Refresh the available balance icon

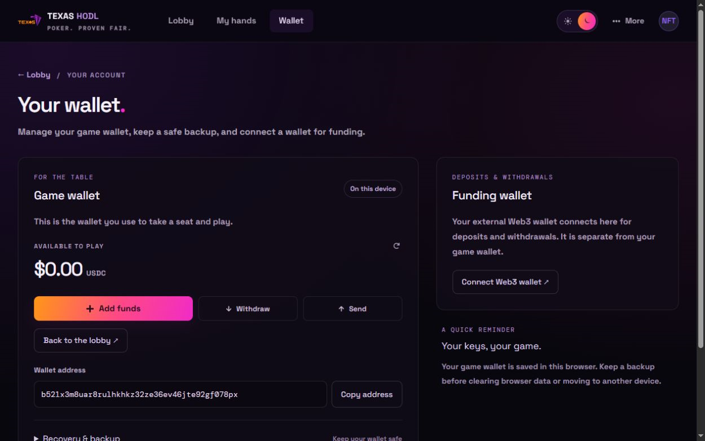pos(396,246)
